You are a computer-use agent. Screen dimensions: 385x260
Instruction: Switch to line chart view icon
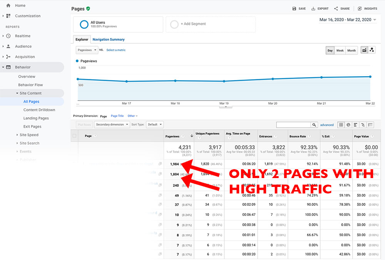(x=364, y=50)
